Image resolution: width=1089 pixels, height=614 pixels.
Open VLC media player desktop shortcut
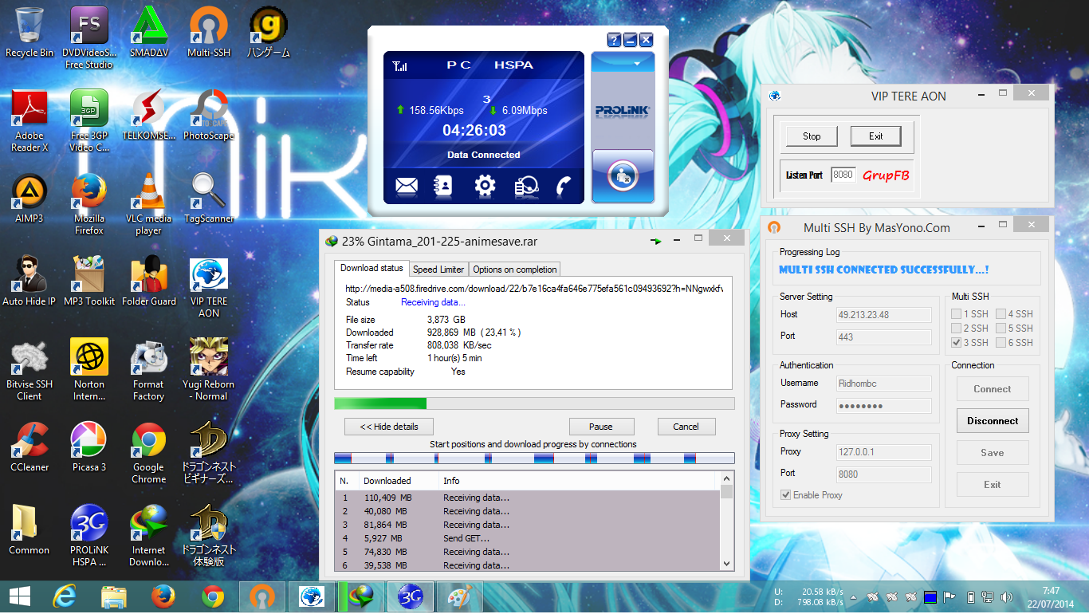(149, 203)
